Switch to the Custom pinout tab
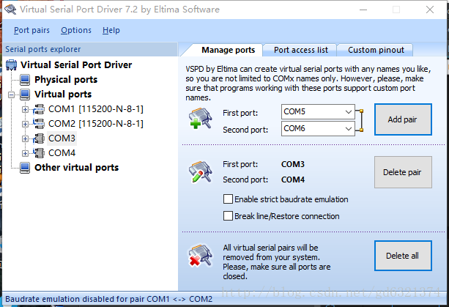449x307 pixels. coord(376,50)
